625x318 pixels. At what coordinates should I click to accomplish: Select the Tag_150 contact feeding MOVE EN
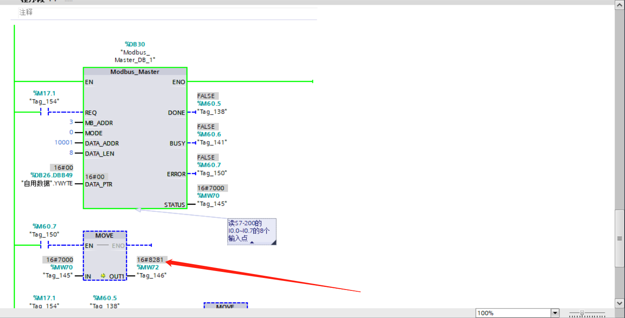coord(44,246)
